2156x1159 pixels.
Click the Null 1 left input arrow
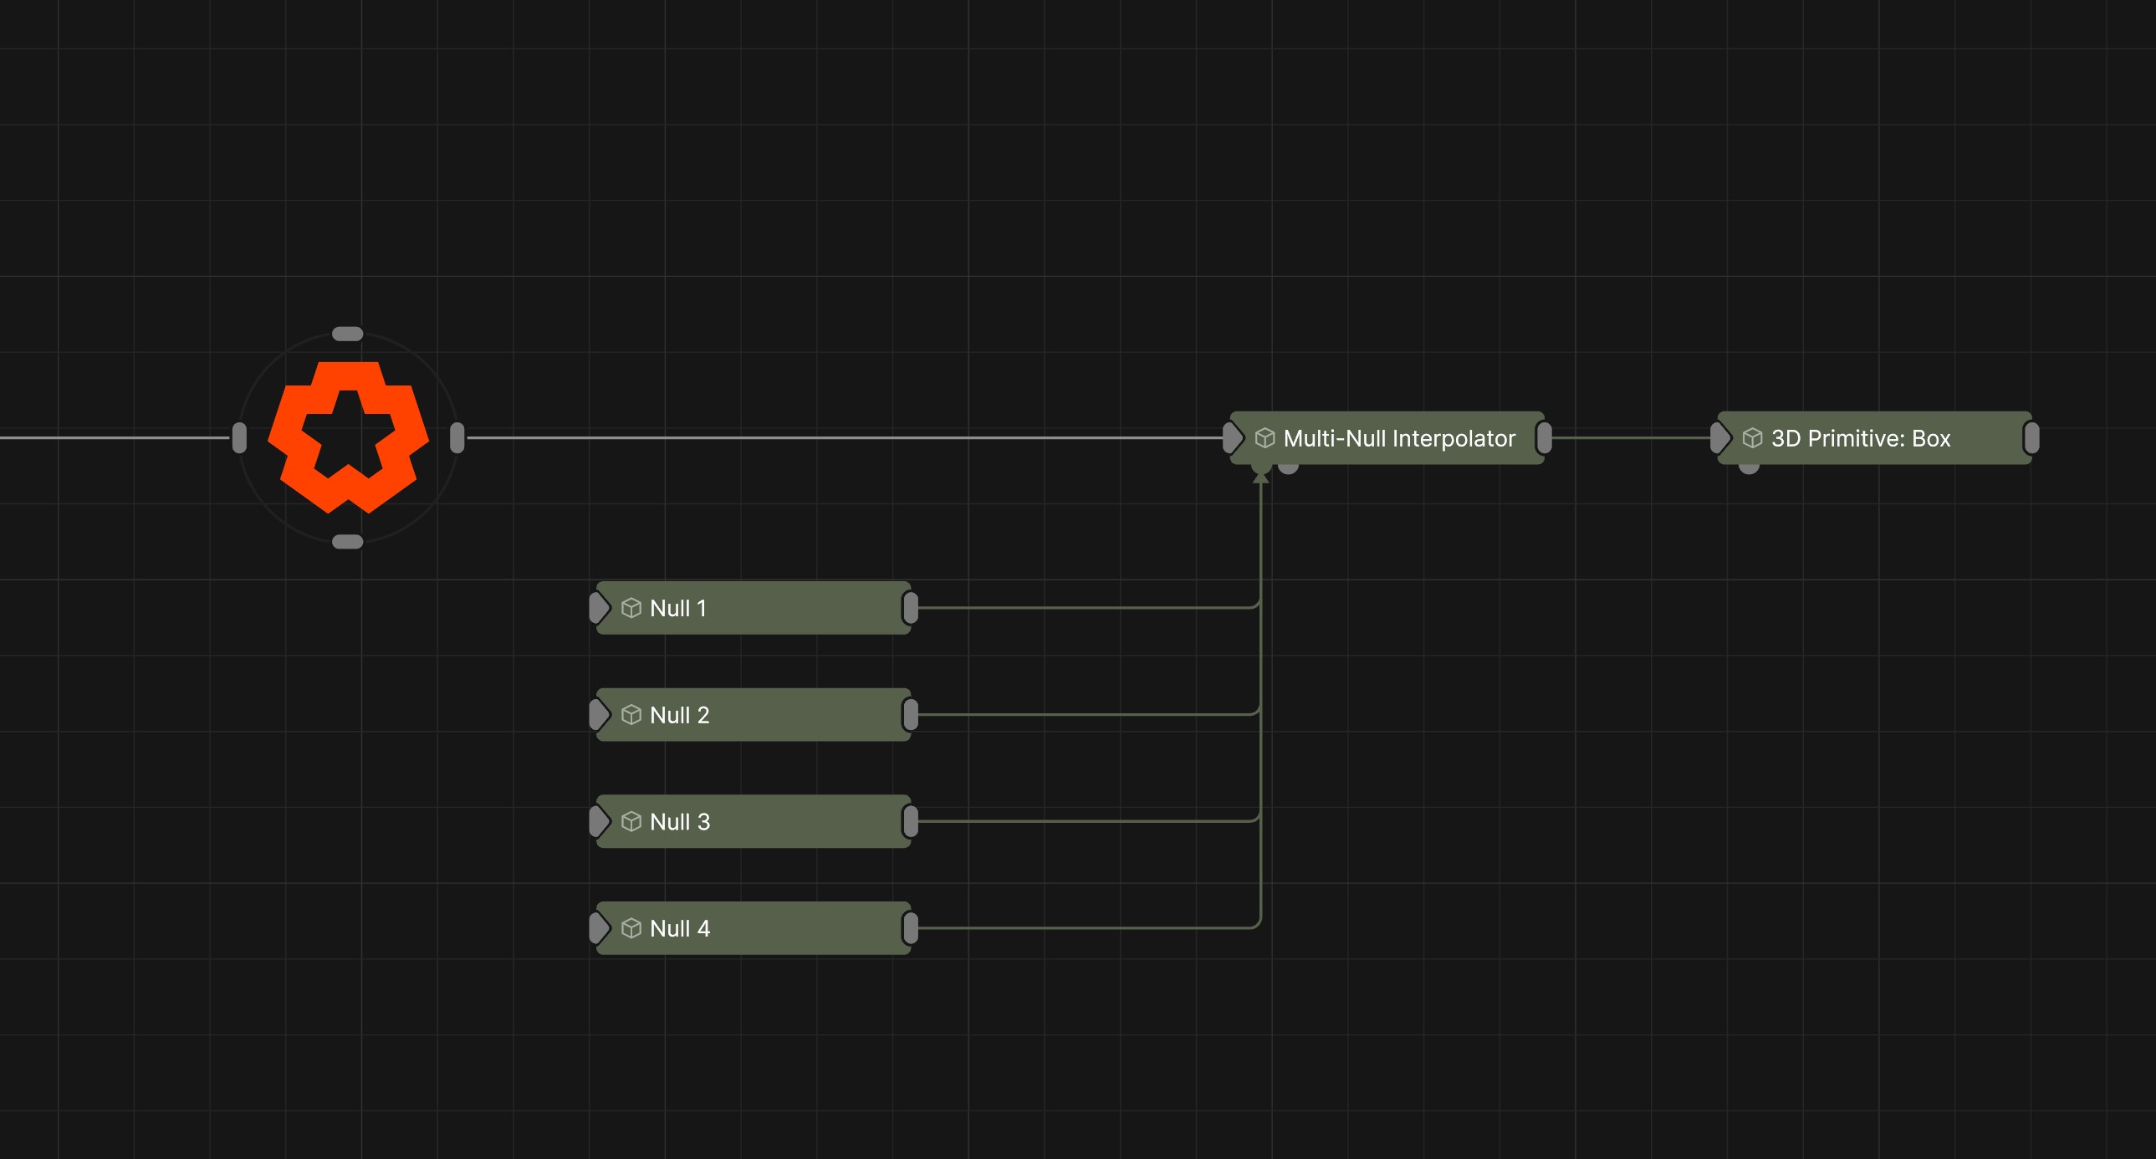600,608
